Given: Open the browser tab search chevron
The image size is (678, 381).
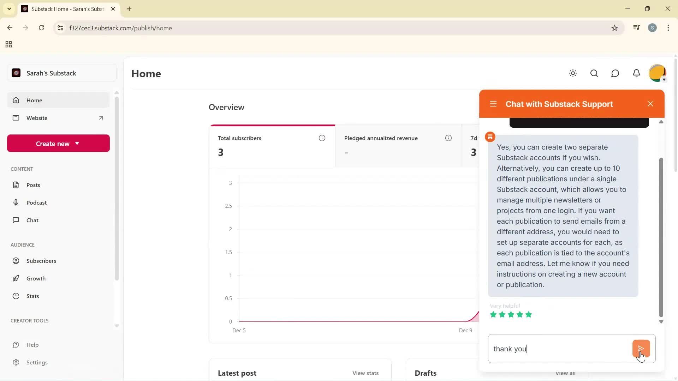Looking at the screenshot, I should (9, 9).
